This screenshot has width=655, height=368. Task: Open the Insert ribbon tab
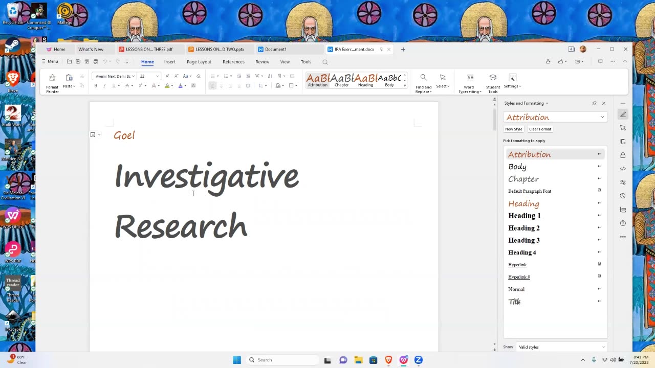point(170,62)
